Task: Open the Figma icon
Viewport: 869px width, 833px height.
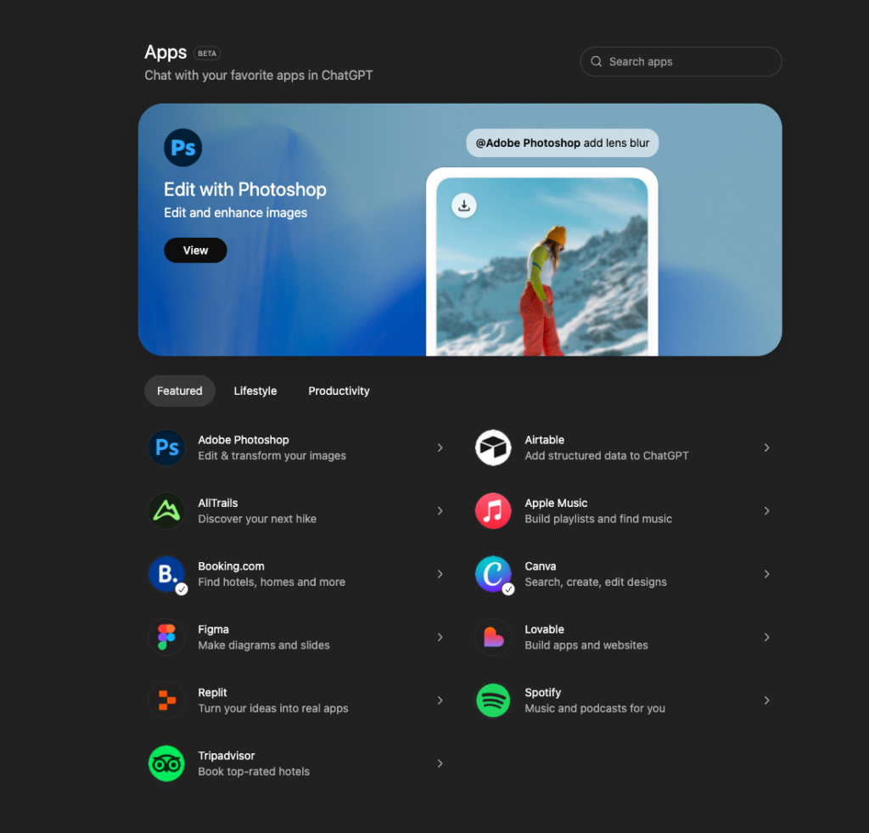Action: (x=166, y=637)
